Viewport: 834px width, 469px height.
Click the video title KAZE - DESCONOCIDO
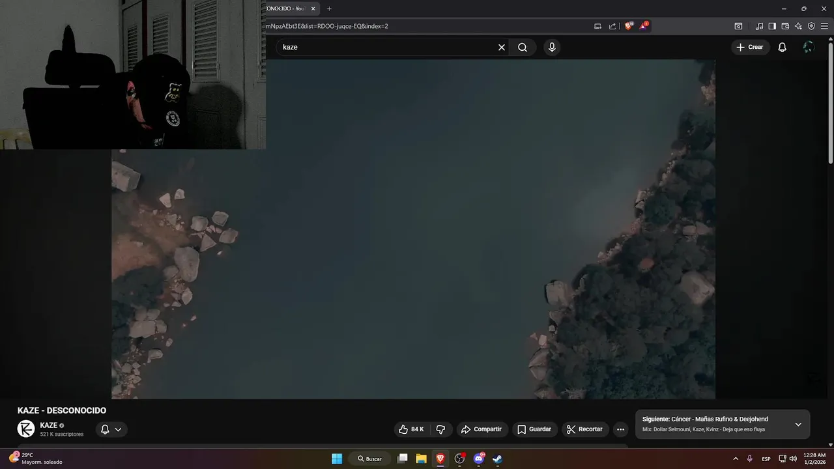point(62,410)
